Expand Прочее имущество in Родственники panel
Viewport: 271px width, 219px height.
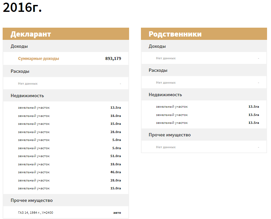tap(169, 135)
